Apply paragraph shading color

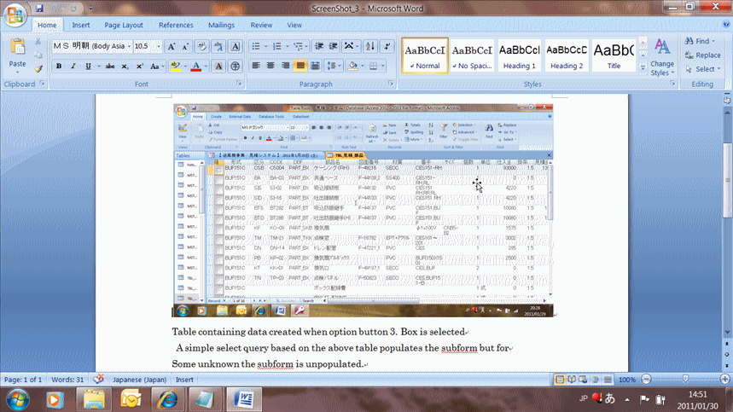(352, 66)
